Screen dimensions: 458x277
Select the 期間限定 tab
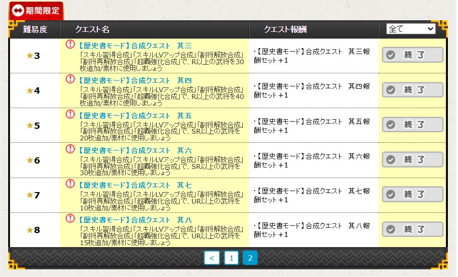(x=36, y=10)
